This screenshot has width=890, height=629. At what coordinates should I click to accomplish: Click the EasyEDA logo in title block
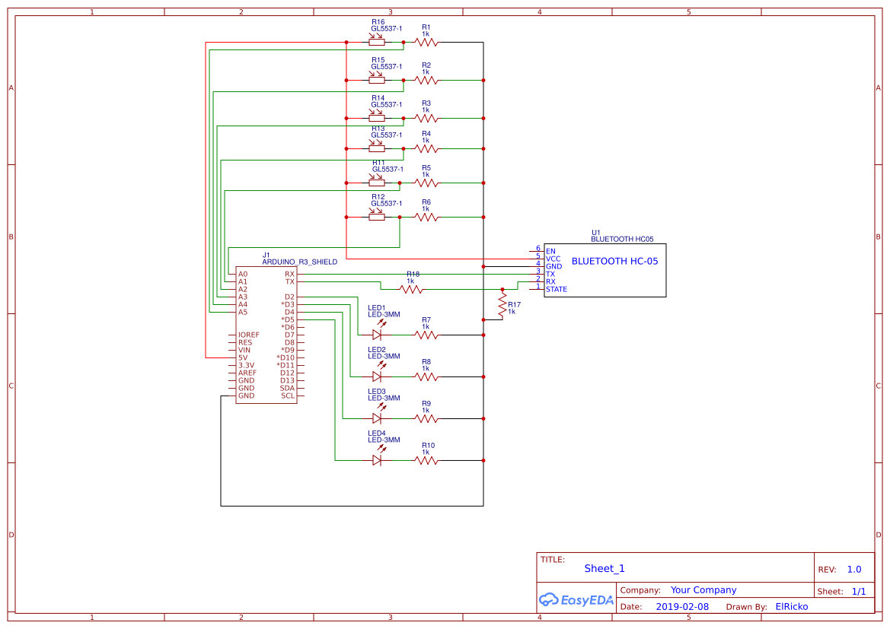click(x=576, y=600)
